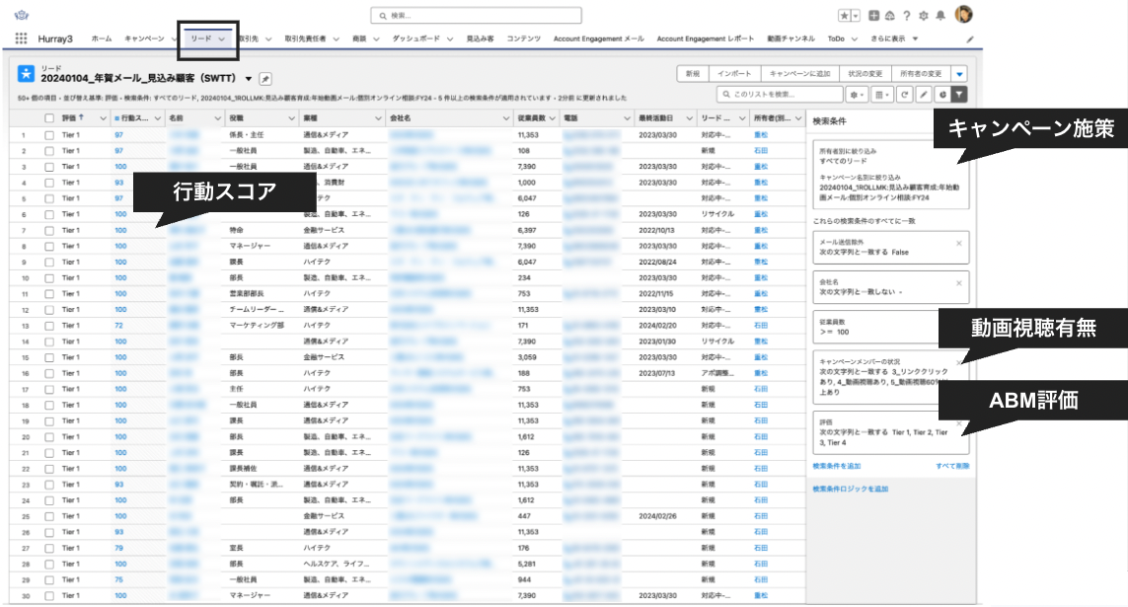Open the list view name dropdown
1128x607 pixels.
(x=249, y=79)
